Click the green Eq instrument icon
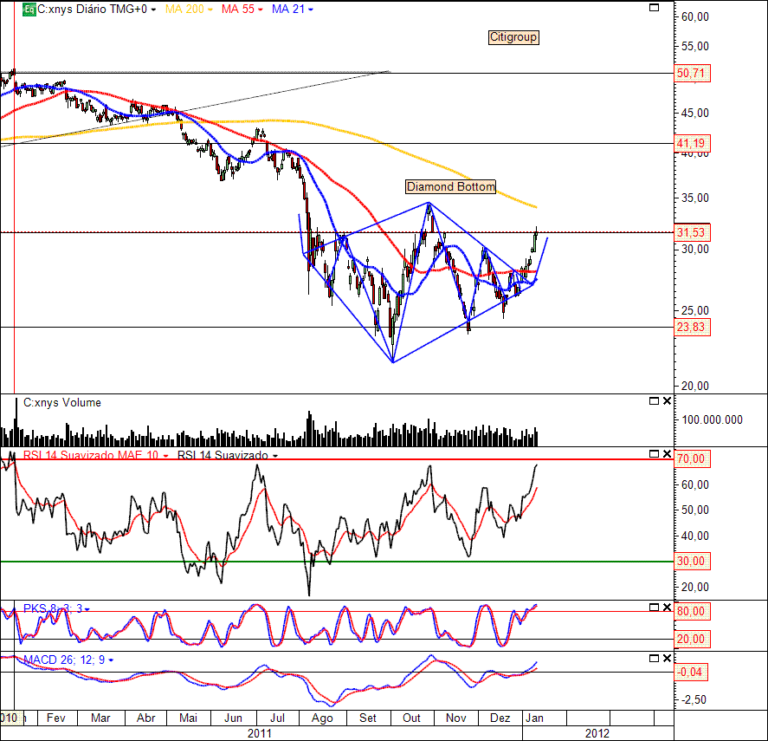768x741 pixels. tap(29, 10)
